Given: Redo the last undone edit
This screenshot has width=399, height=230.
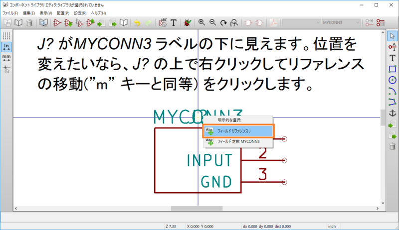Looking at the screenshot, I should click(x=148, y=23).
